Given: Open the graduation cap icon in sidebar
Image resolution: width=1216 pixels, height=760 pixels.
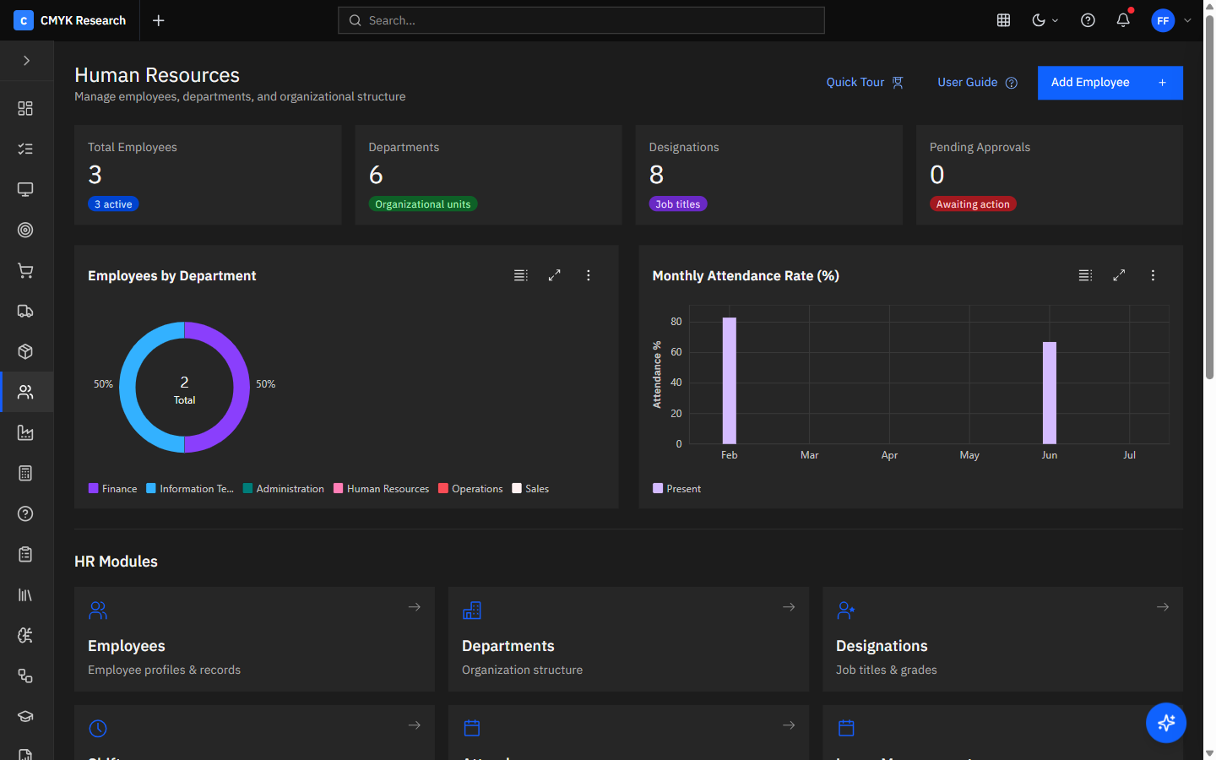Looking at the screenshot, I should pos(25,716).
